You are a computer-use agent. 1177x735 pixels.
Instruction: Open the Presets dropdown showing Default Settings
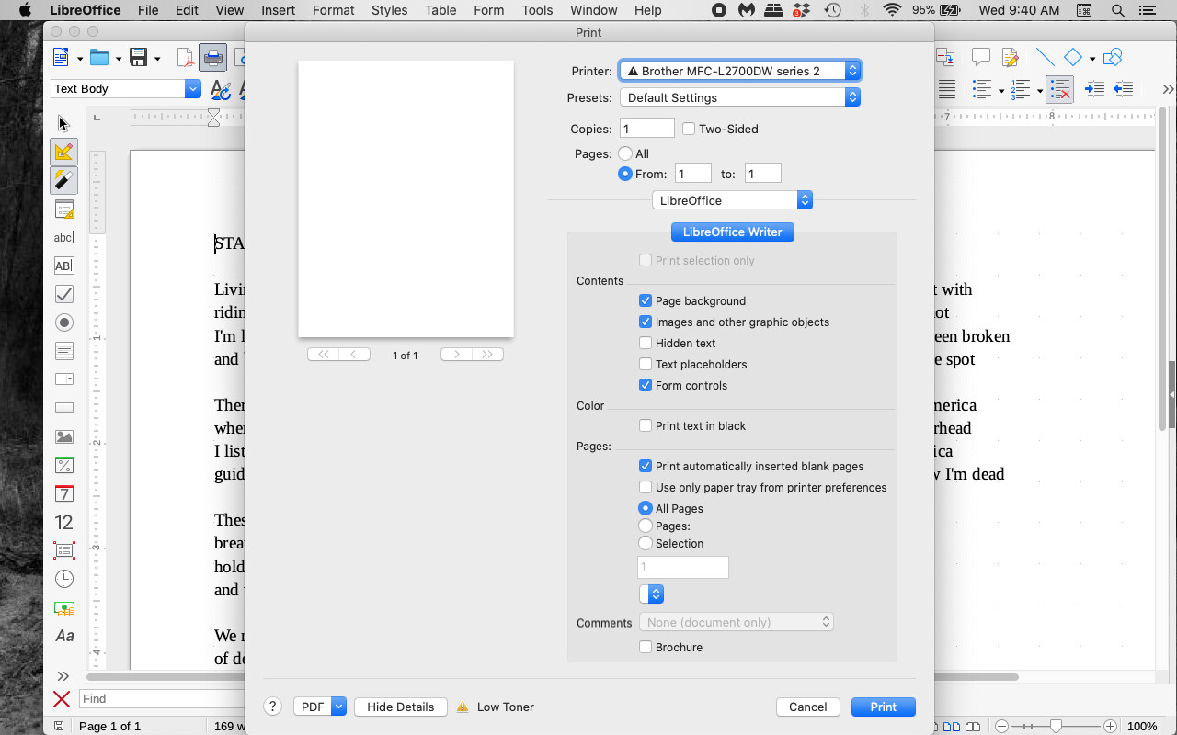740,97
